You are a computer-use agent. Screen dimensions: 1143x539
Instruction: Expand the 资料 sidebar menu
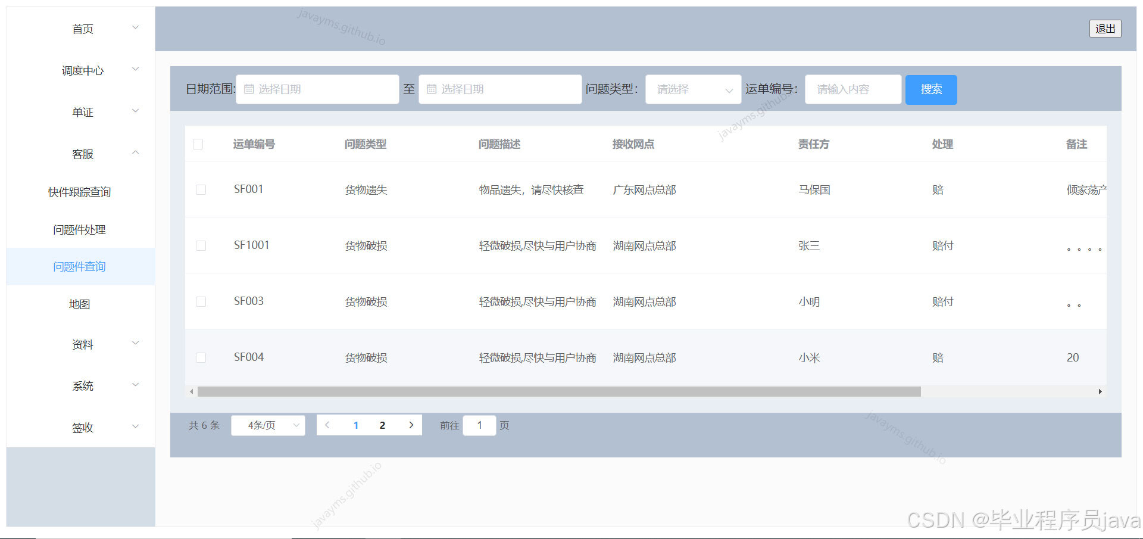click(x=81, y=344)
